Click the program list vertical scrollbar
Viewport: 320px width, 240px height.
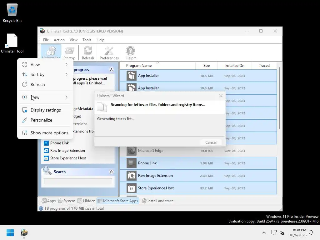(280, 98)
